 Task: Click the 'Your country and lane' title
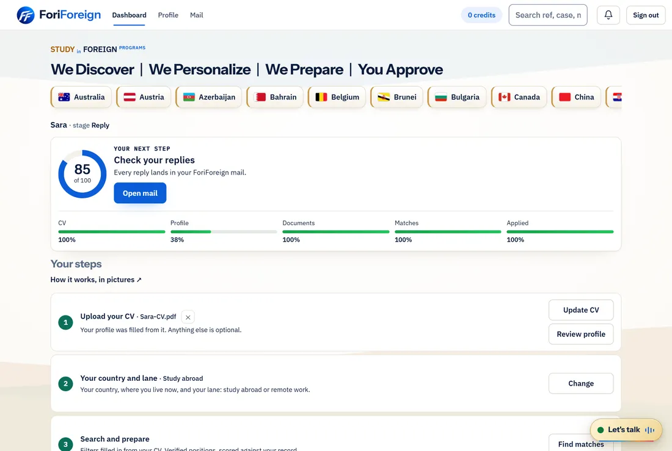[119, 378]
